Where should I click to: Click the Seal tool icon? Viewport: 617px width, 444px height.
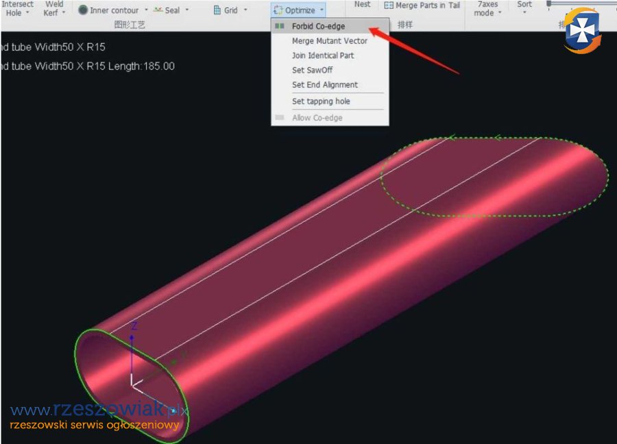click(x=158, y=10)
